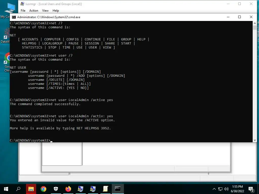This screenshot has width=259, height=194.
Task: Click the cmd scrollbar up arrow
Action: point(255,23)
